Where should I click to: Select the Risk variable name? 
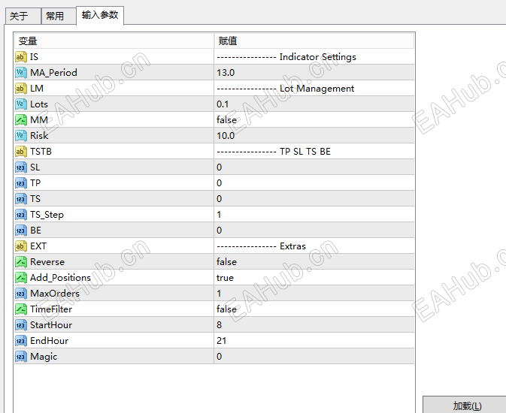click(39, 136)
